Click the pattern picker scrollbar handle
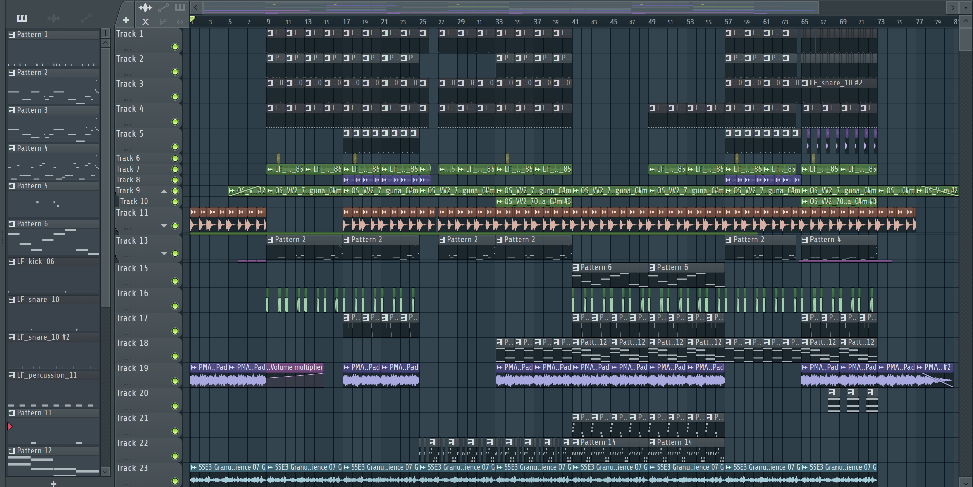The width and height of the screenshot is (973, 487). (105, 177)
